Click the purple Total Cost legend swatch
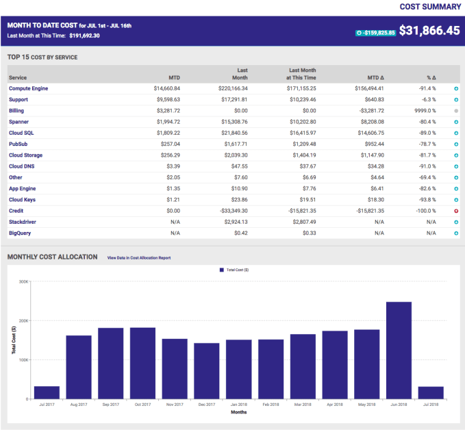The width and height of the screenshot is (465, 436). pos(222,270)
